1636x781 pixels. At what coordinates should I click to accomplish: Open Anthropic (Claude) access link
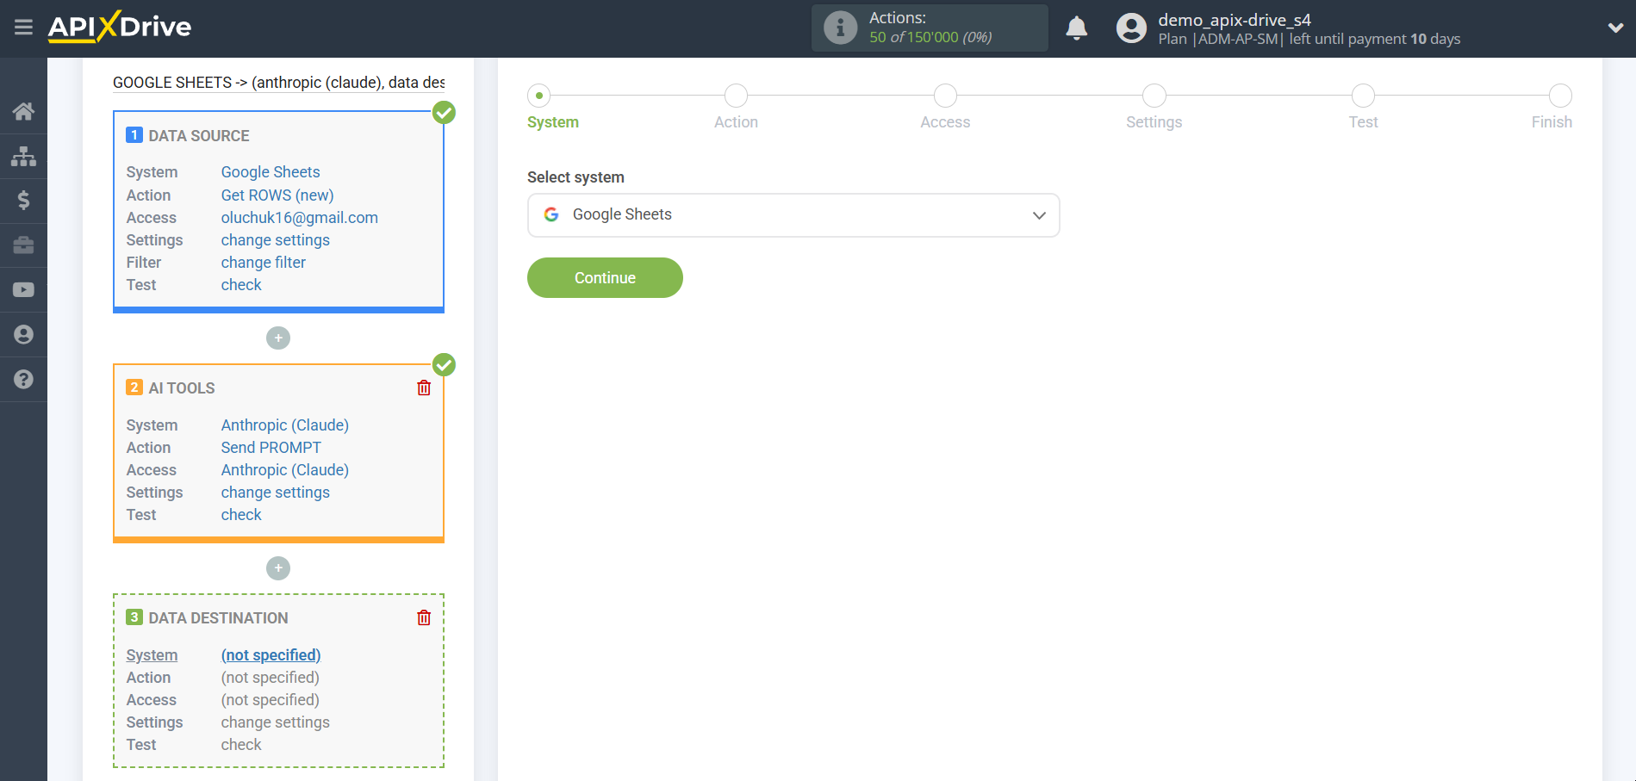pyautogui.click(x=285, y=470)
